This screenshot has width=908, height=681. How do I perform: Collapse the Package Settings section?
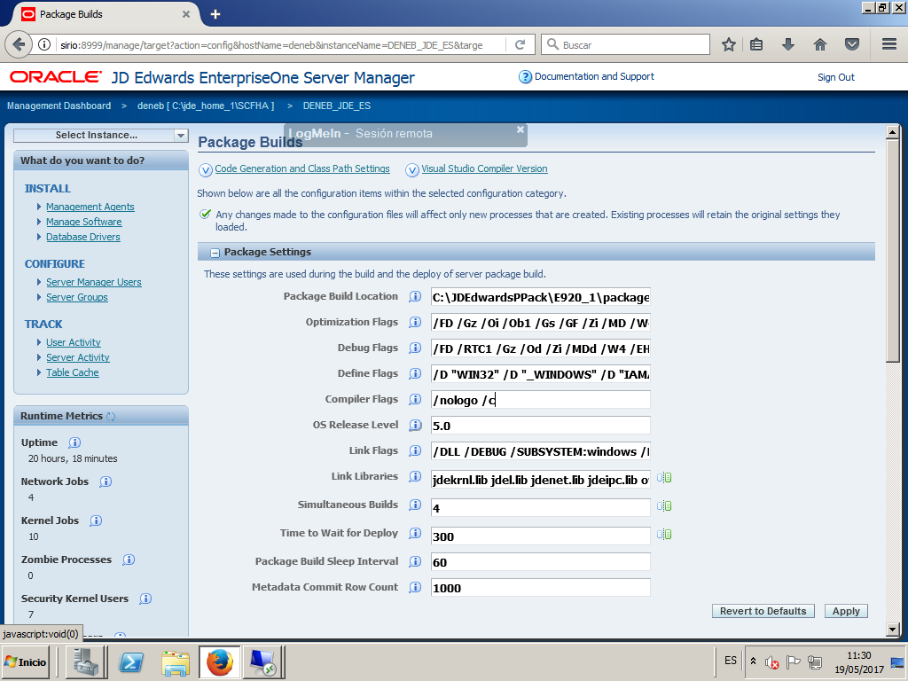click(215, 253)
